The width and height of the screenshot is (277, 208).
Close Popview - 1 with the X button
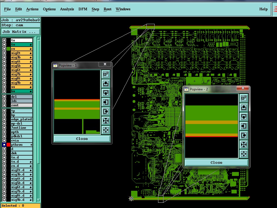pos(105,64)
